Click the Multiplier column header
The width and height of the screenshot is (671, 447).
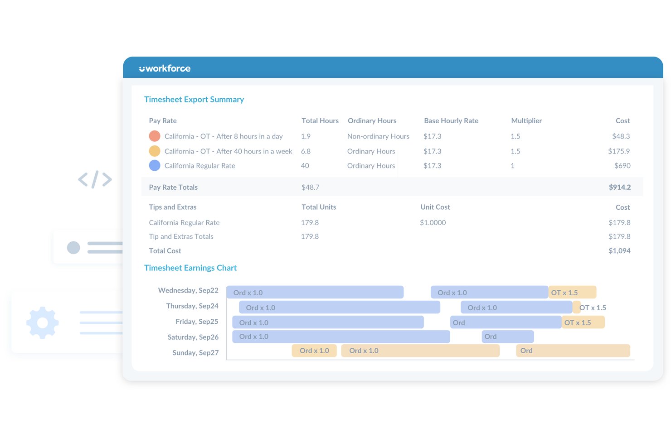[x=526, y=120]
